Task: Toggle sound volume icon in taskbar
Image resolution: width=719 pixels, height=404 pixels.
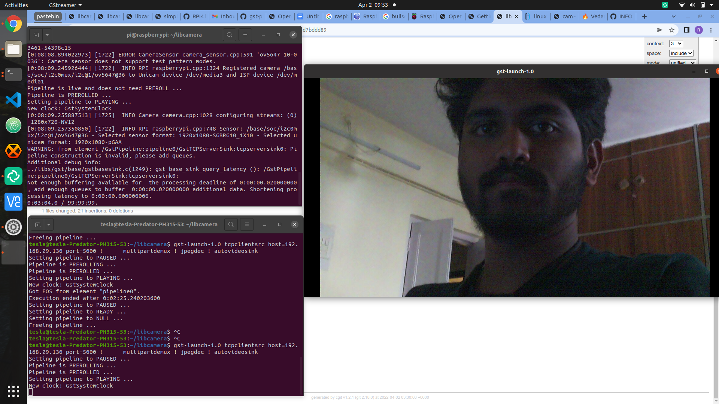Action: pos(692,5)
